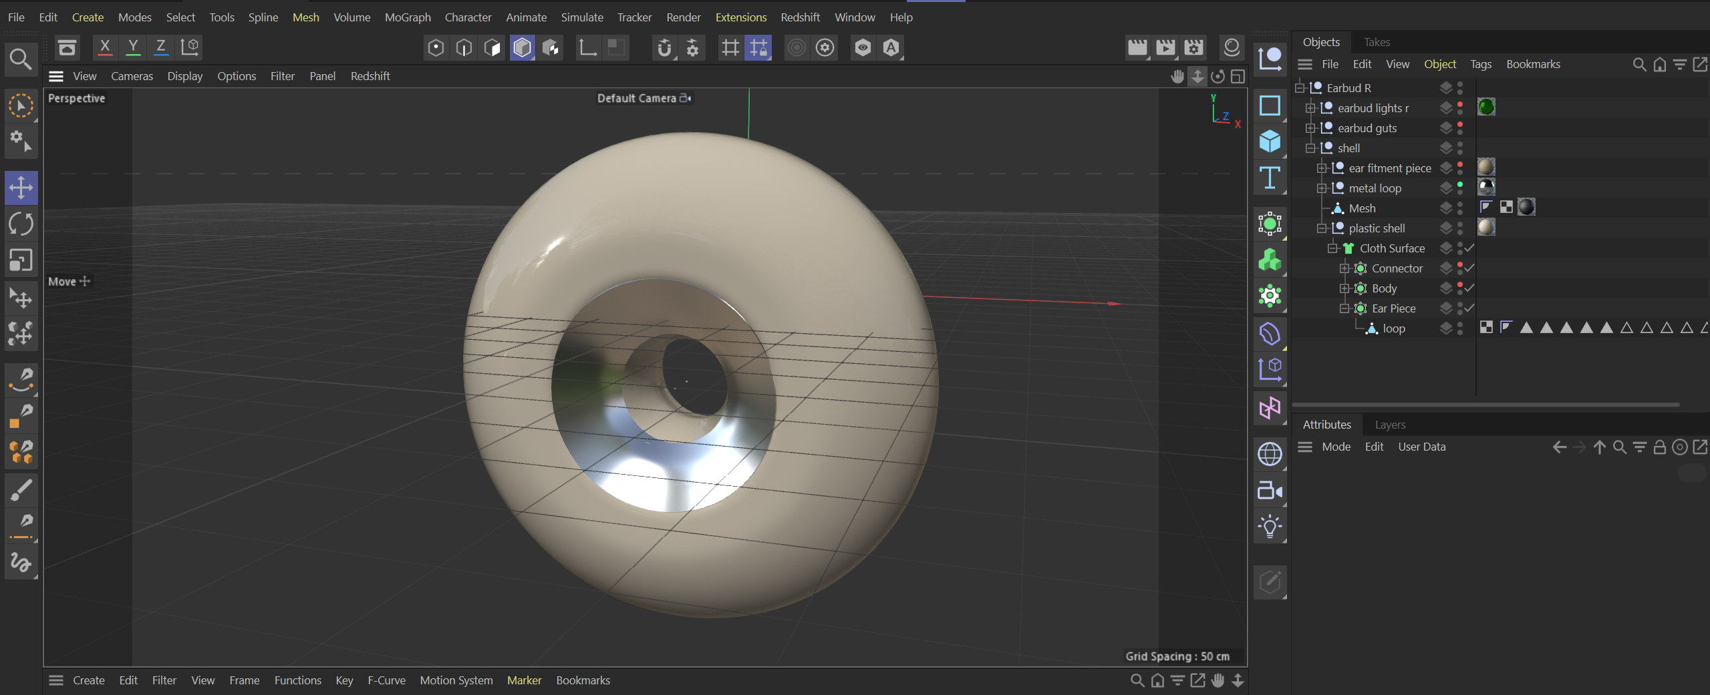Expand the Connector object tree
Image resolution: width=1710 pixels, height=695 pixels.
pos(1344,268)
